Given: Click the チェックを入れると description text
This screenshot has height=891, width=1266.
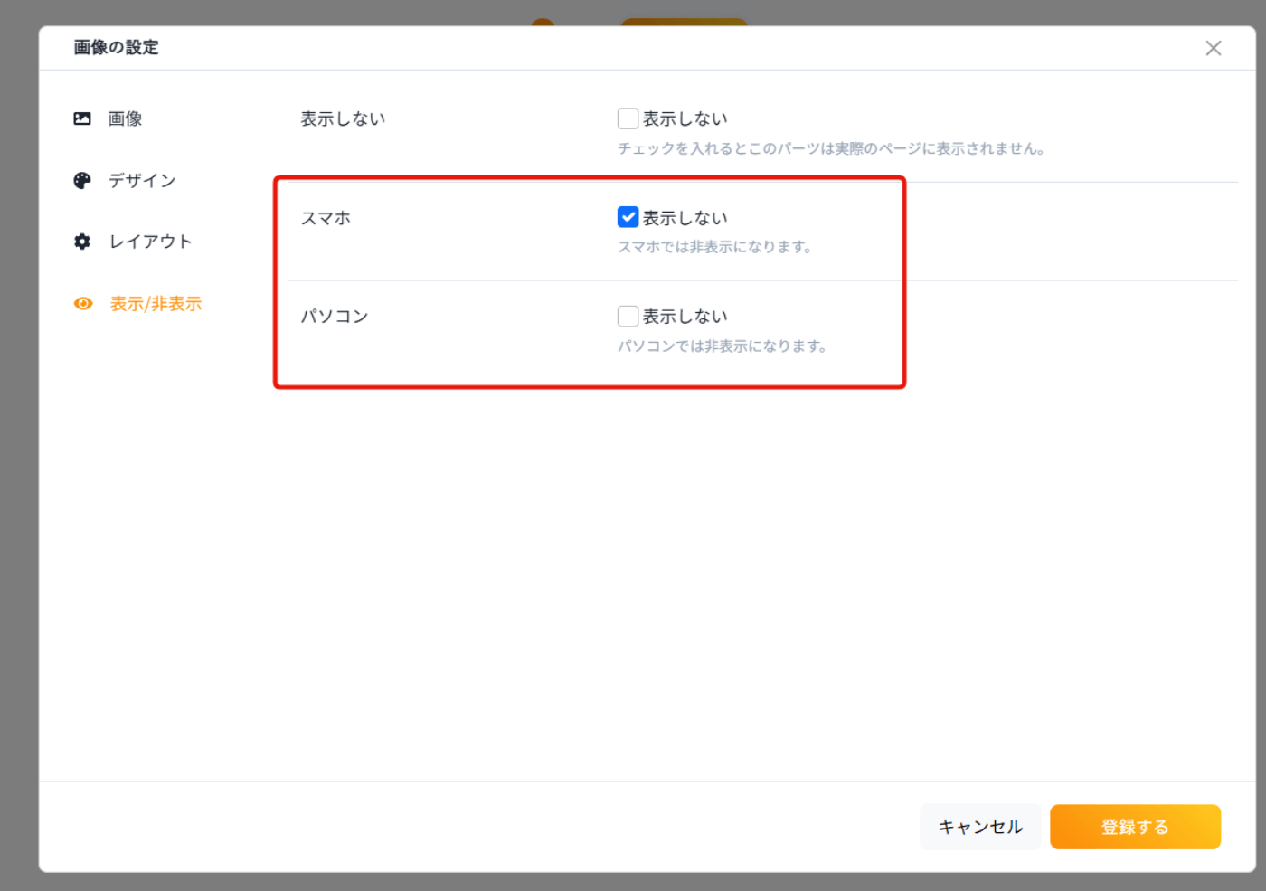Looking at the screenshot, I should point(832,148).
